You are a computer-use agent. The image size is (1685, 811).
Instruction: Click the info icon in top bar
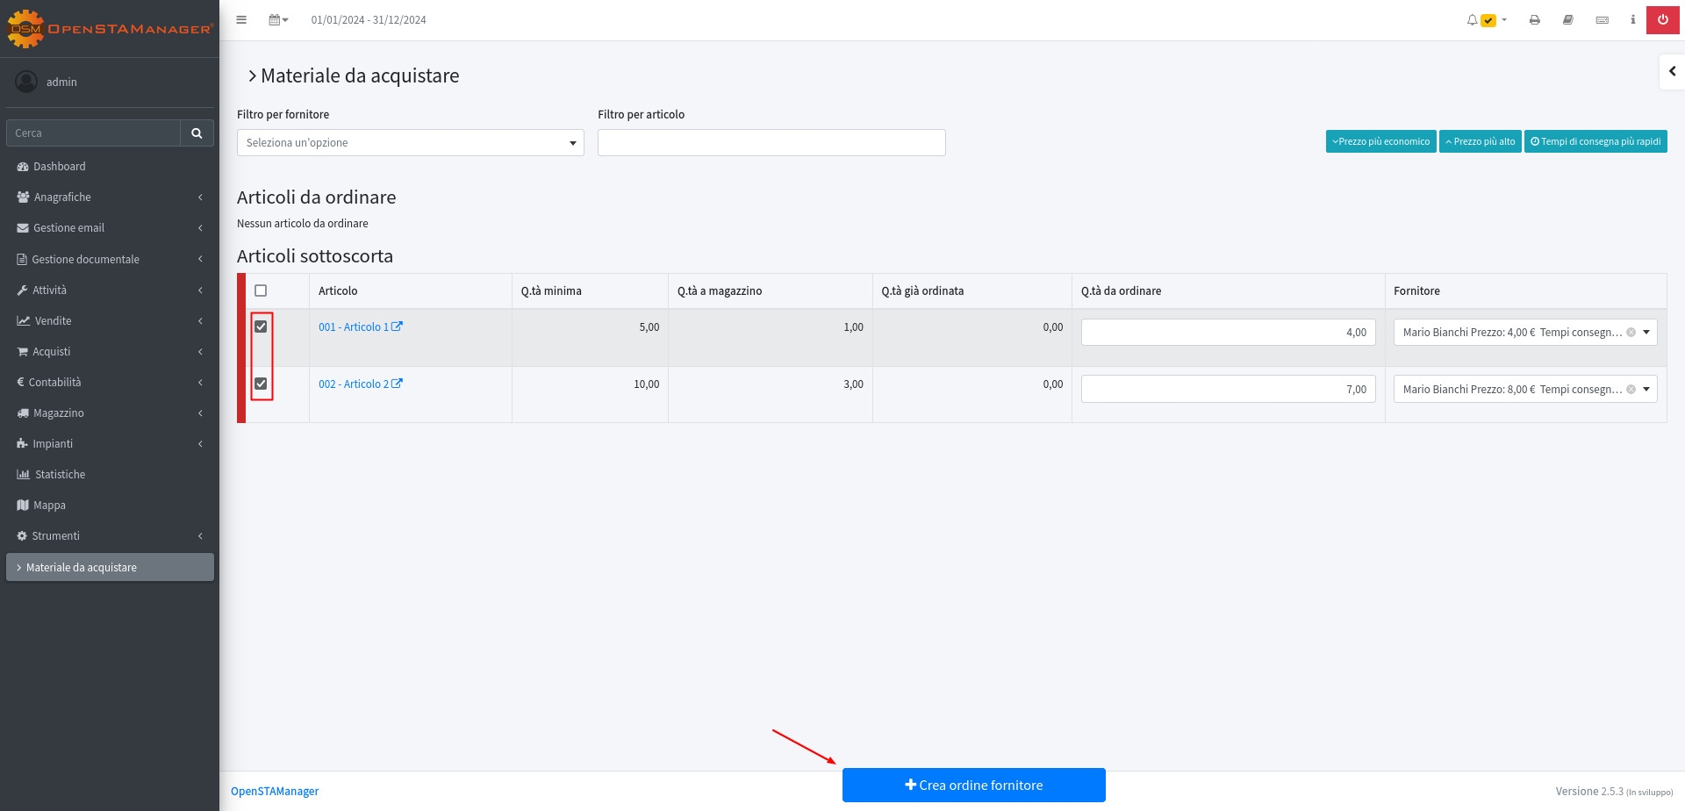click(1632, 19)
